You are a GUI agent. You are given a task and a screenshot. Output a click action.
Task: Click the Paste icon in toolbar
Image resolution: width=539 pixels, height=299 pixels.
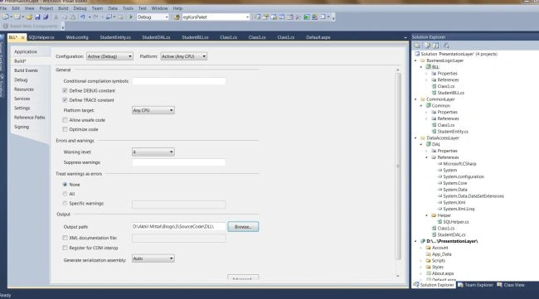pyautogui.click(x=73, y=17)
